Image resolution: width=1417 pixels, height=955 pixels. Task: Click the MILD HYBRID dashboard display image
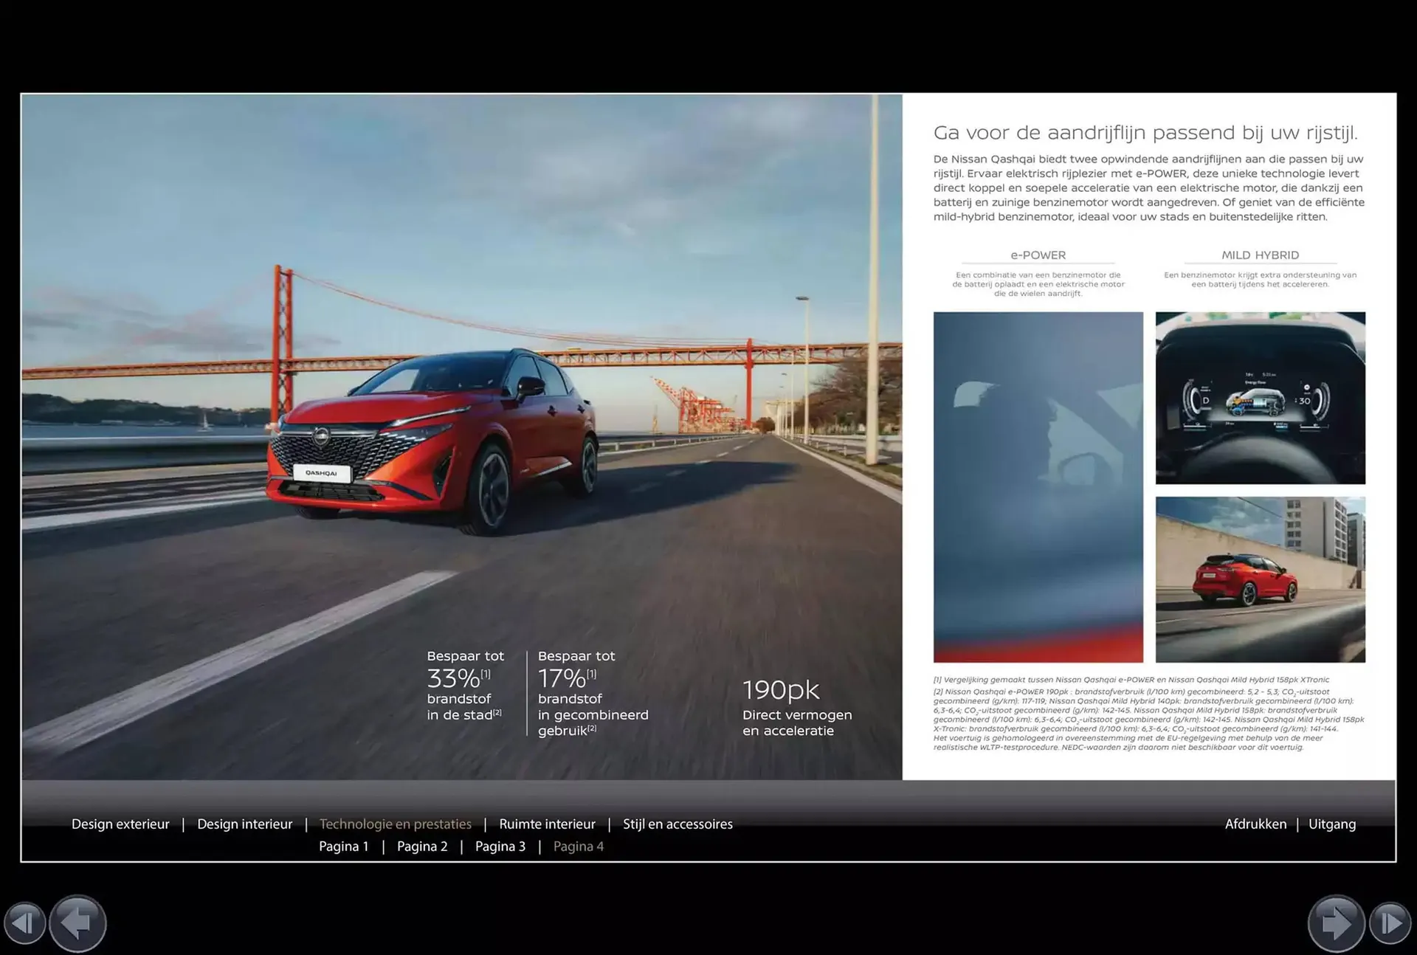pyautogui.click(x=1260, y=399)
